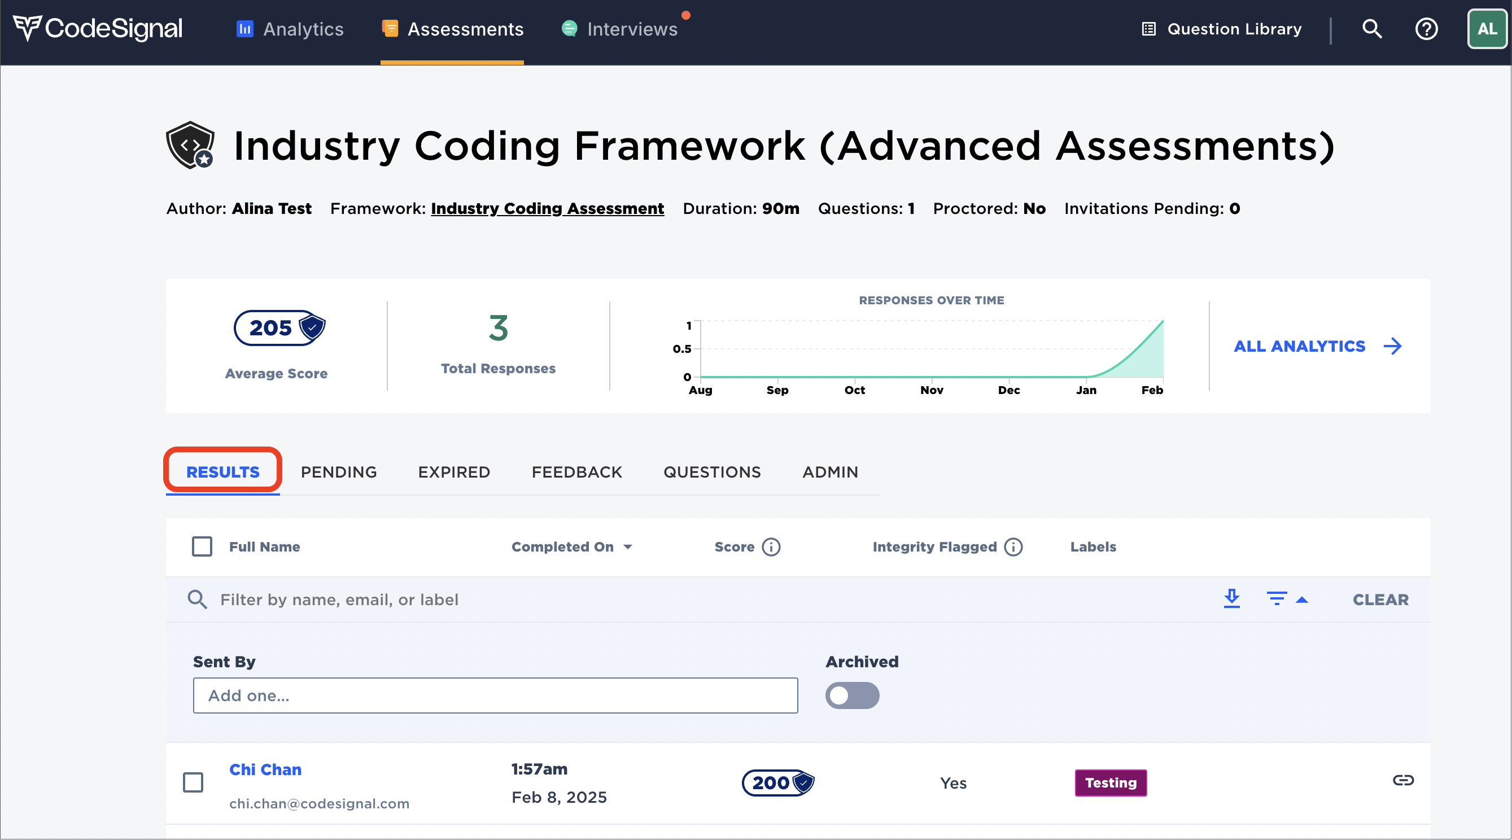Switch to the ADMIN tab
Screen dimensions: 1512x840
pos(830,472)
